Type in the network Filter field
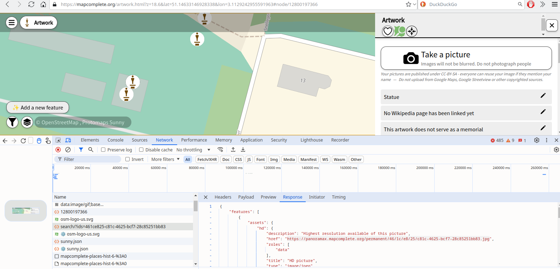The height and width of the screenshot is (269, 560). [x=88, y=159]
